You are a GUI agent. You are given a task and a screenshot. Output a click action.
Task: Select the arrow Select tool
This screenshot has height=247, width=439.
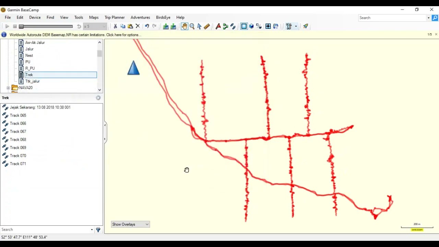(199, 26)
